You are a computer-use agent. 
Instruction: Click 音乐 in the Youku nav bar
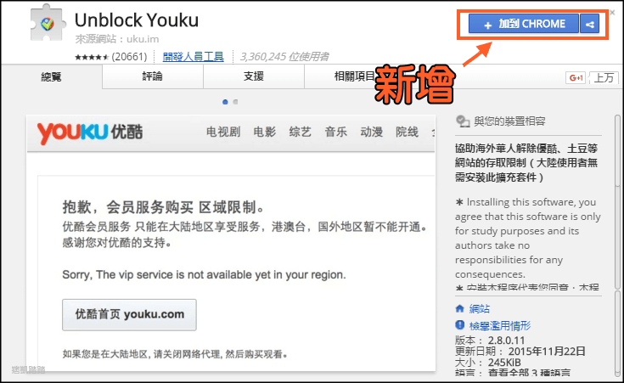[x=336, y=132]
